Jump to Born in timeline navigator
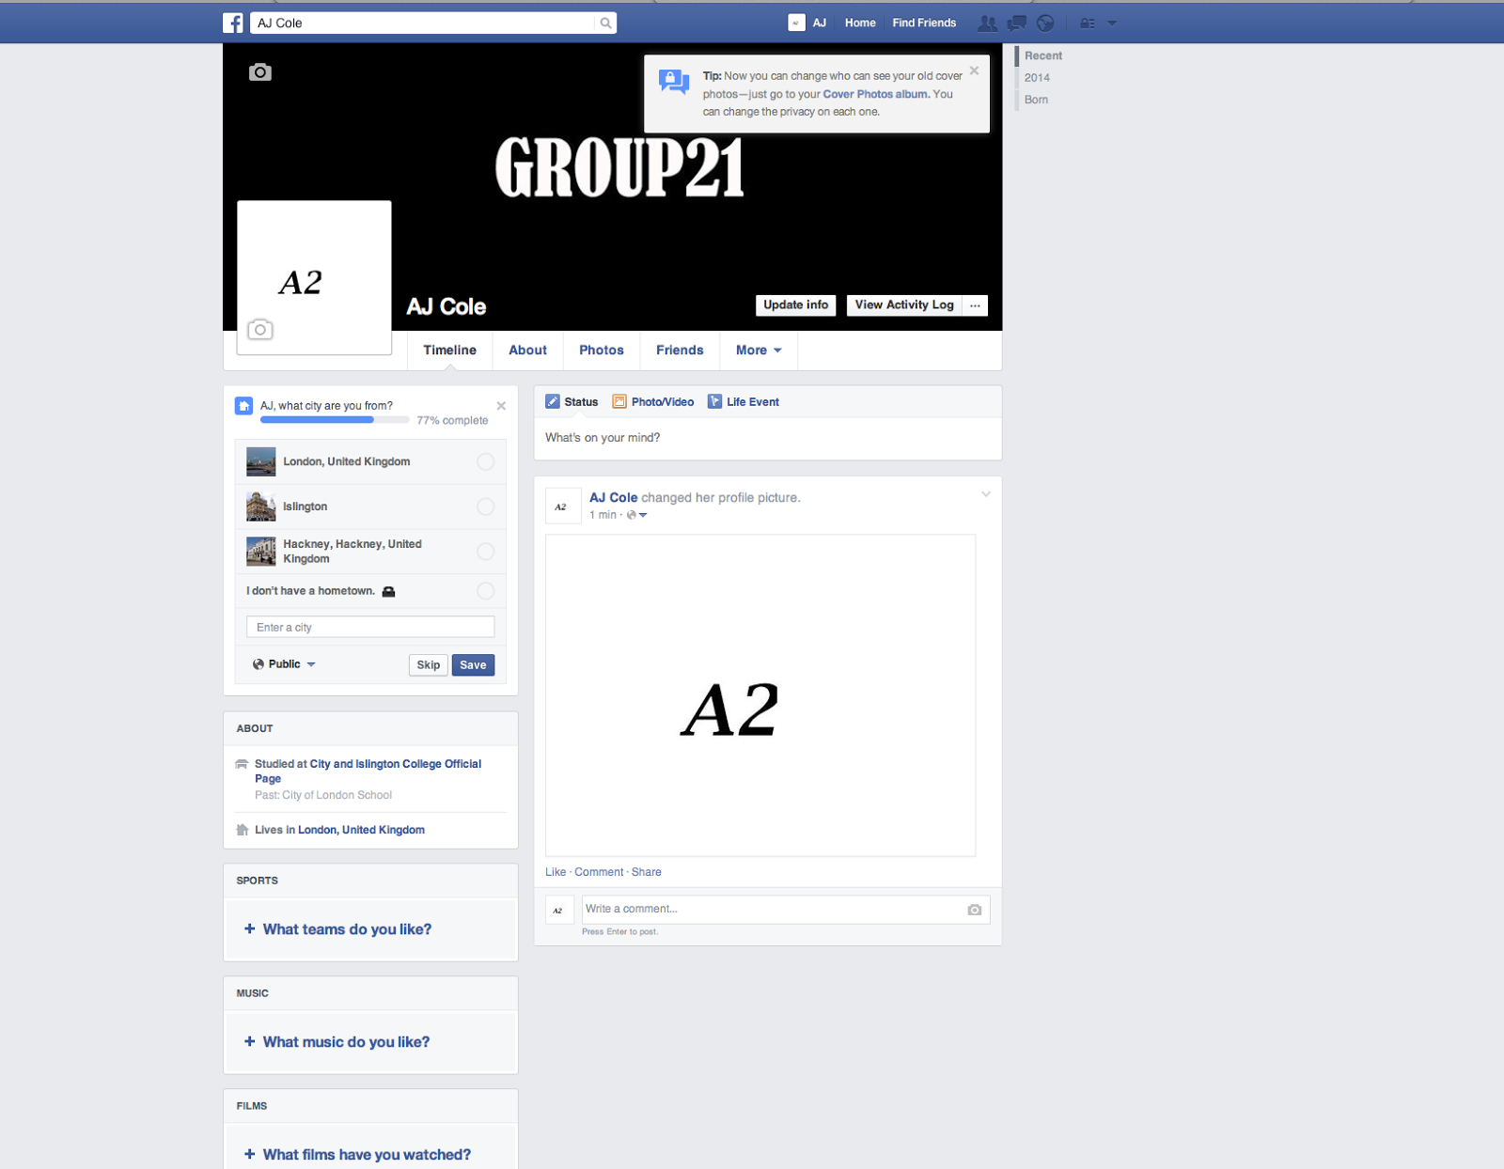Screen dimensions: 1504x1169 (x=1036, y=100)
